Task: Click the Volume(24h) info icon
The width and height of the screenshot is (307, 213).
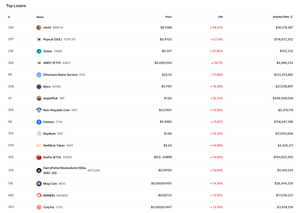Action: click(x=292, y=17)
